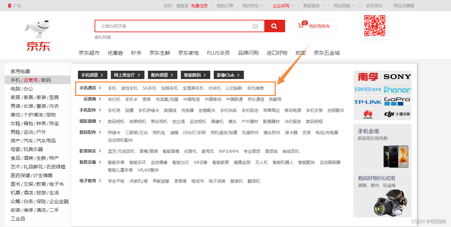Open the EDIFIER 漫步者 brand logo

[368, 89]
